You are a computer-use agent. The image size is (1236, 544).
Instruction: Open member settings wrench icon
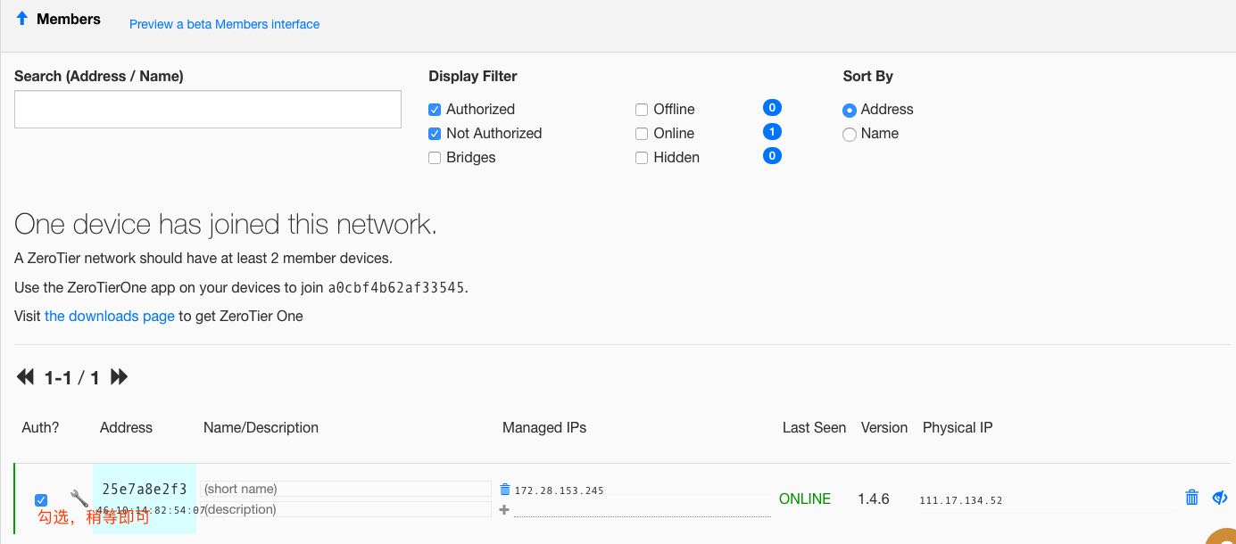pos(79,499)
